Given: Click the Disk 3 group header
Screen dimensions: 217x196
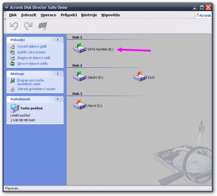Looking at the screenshot, I should coord(77,94).
